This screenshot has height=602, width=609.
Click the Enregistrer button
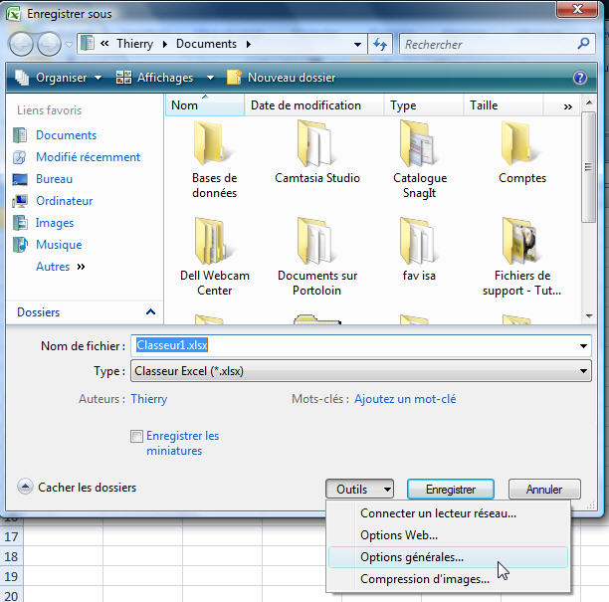(451, 489)
